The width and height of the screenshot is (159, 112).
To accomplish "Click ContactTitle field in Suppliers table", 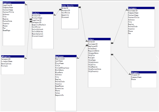I will pyautogui.click(x=8, y=12).
